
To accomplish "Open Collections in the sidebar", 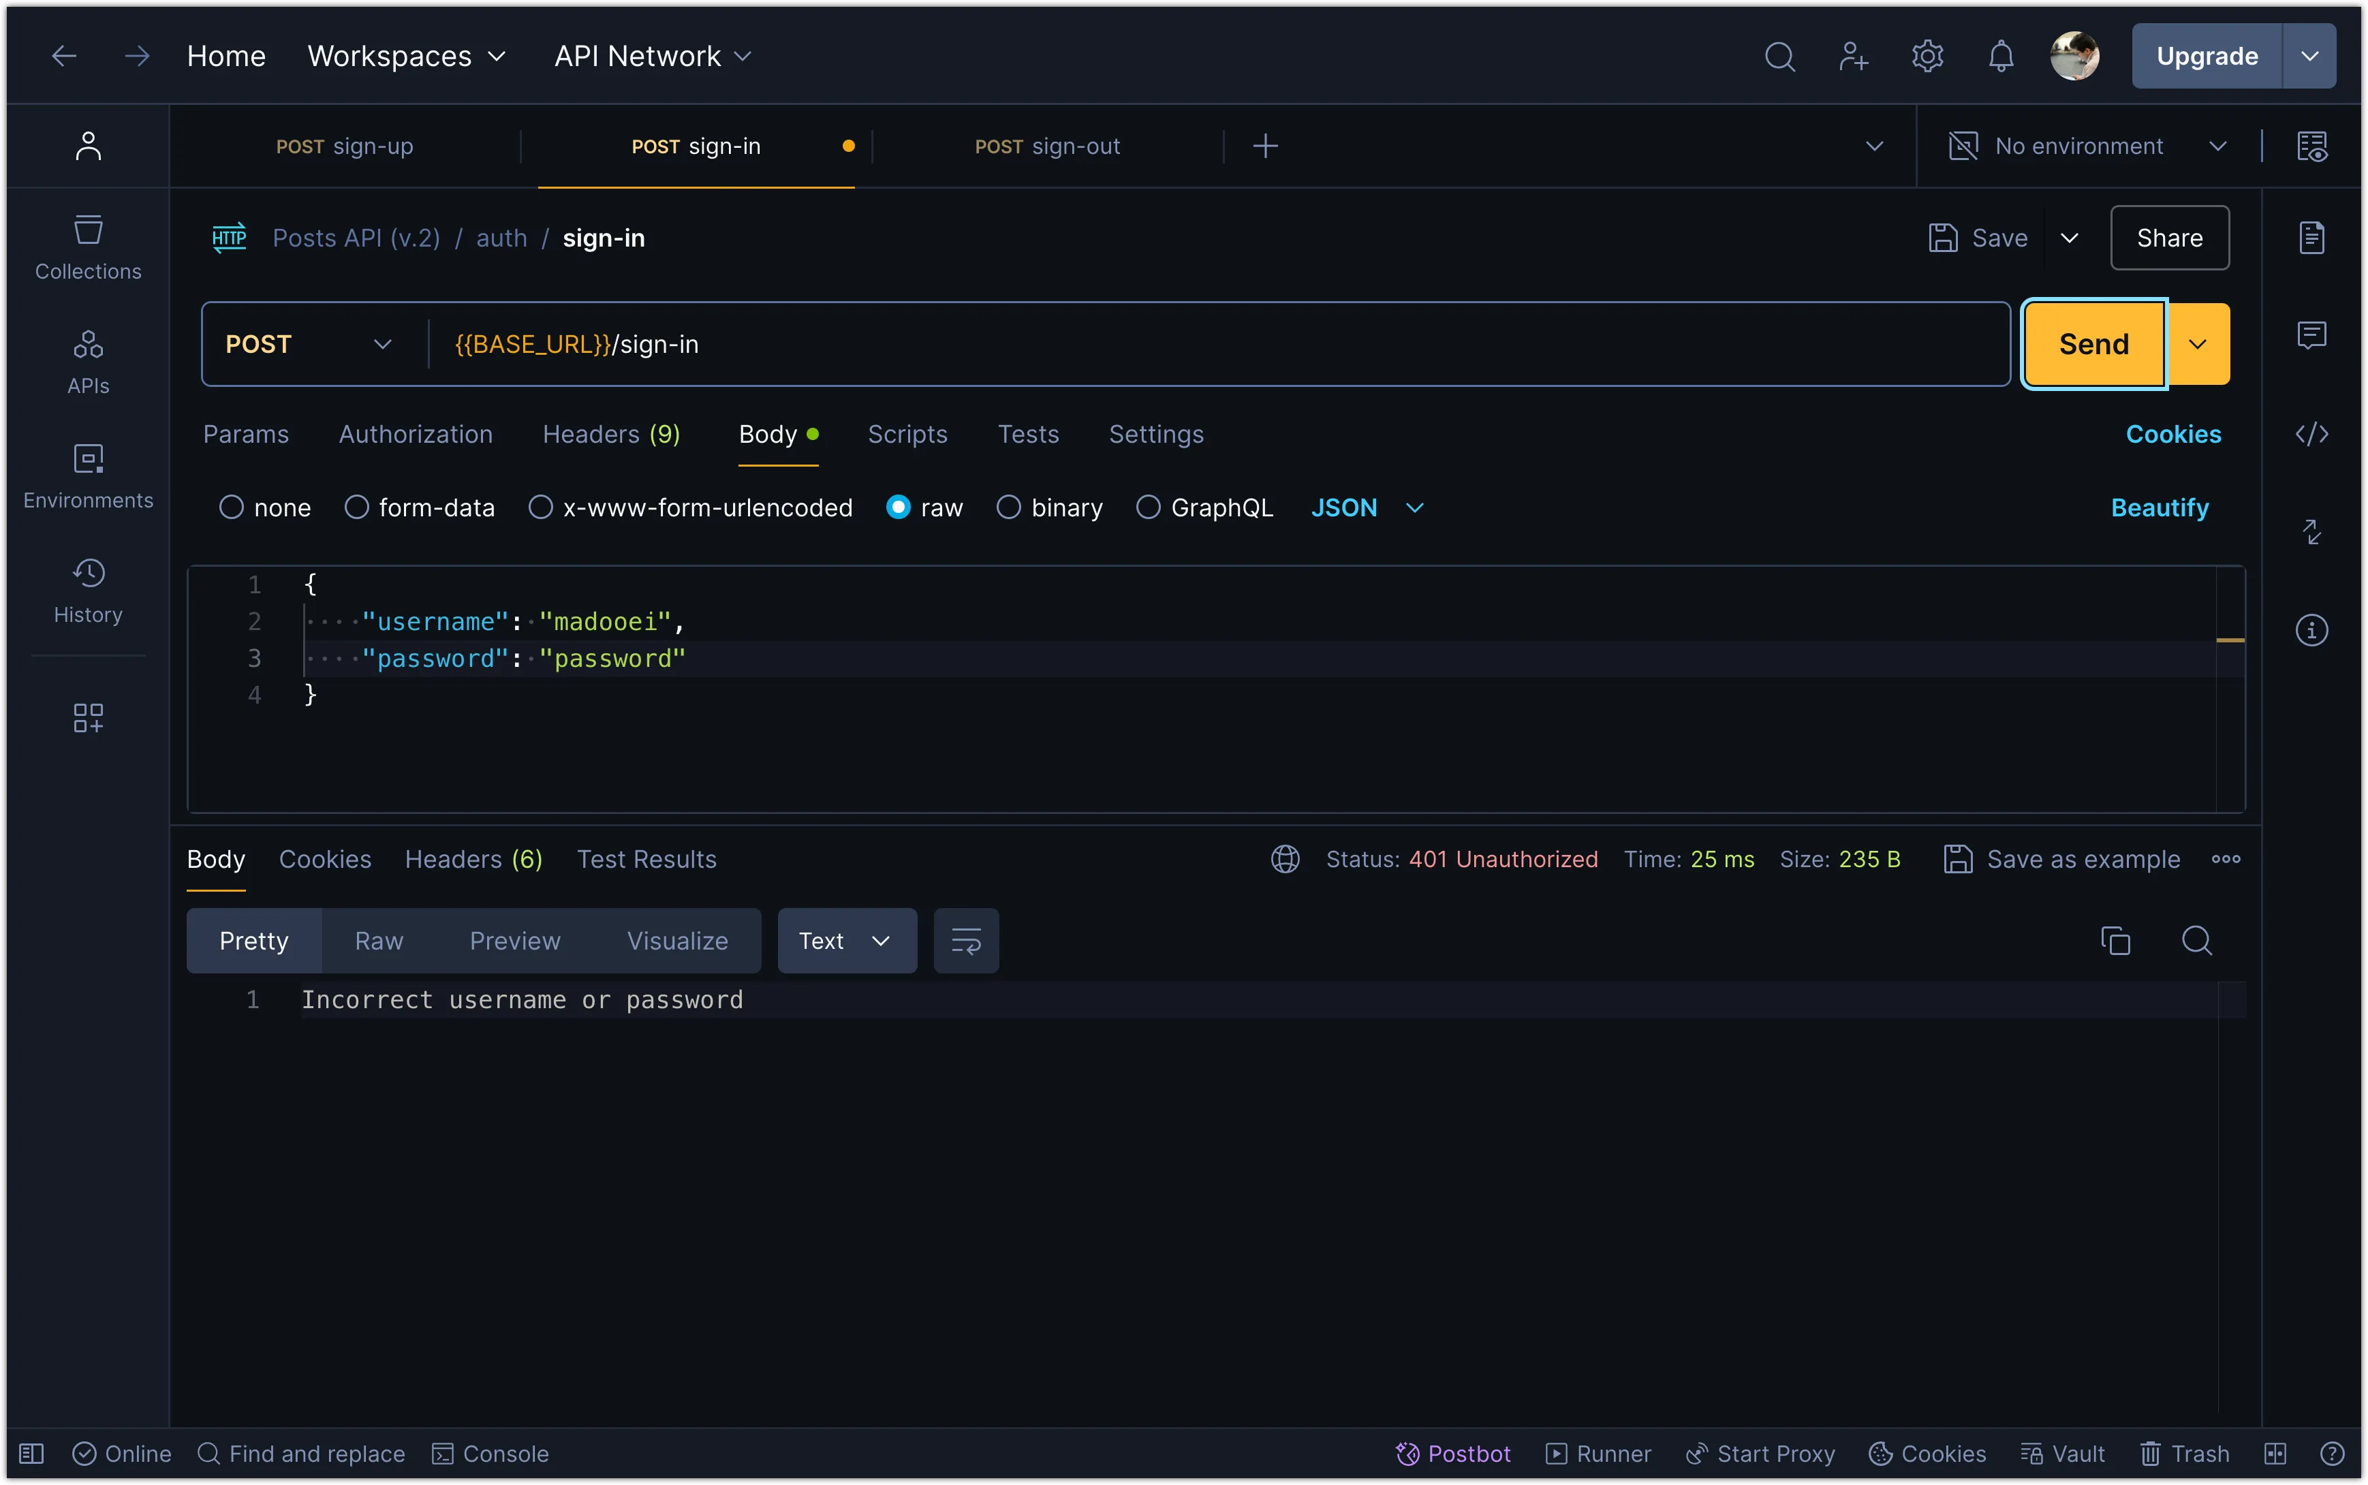I will [89, 249].
